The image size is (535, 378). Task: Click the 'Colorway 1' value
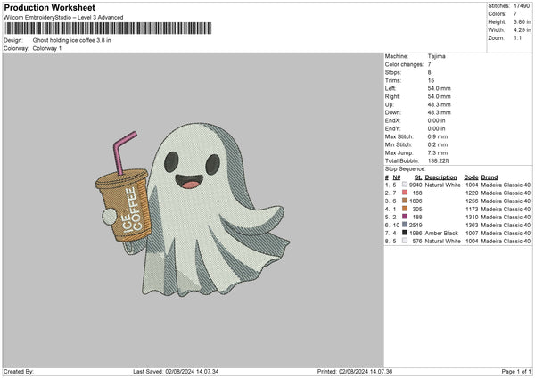pos(47,48)
